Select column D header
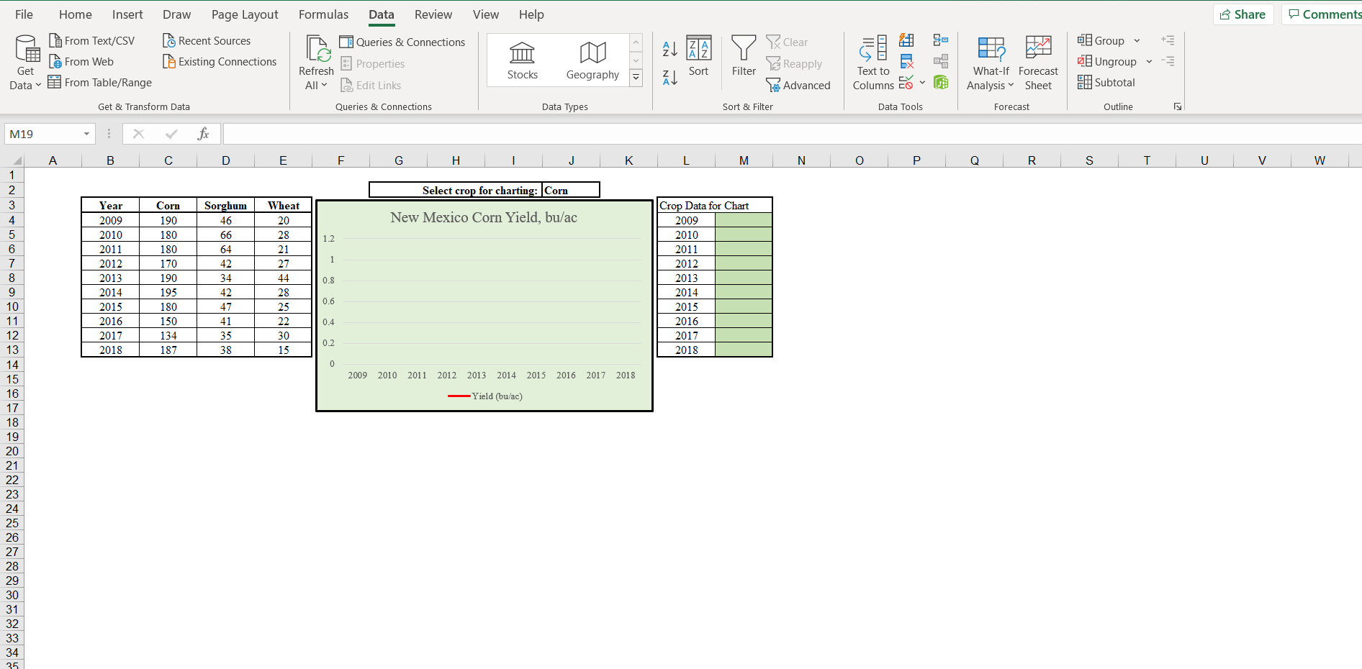This screenshot has width=1362, height=669. tap(225, 160)
